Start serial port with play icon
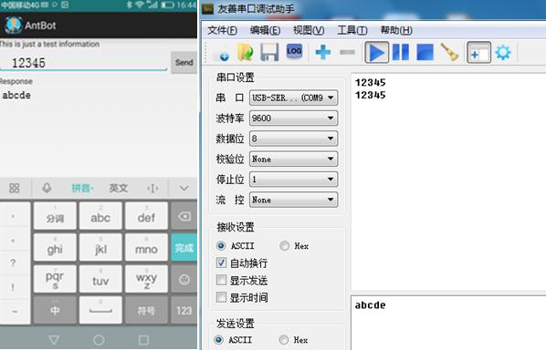Screen dimensions: 546x350 pyautogui.click(x=377, y=53)
